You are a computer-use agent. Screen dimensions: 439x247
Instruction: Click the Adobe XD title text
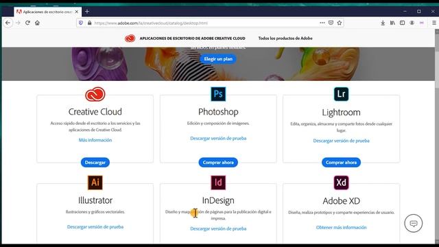(341, 201)
